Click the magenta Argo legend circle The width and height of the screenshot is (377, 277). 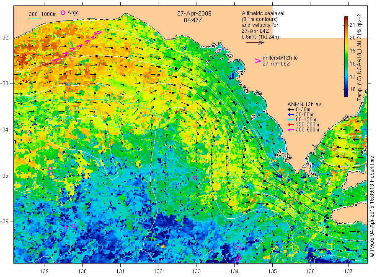(x=63, y=13)
